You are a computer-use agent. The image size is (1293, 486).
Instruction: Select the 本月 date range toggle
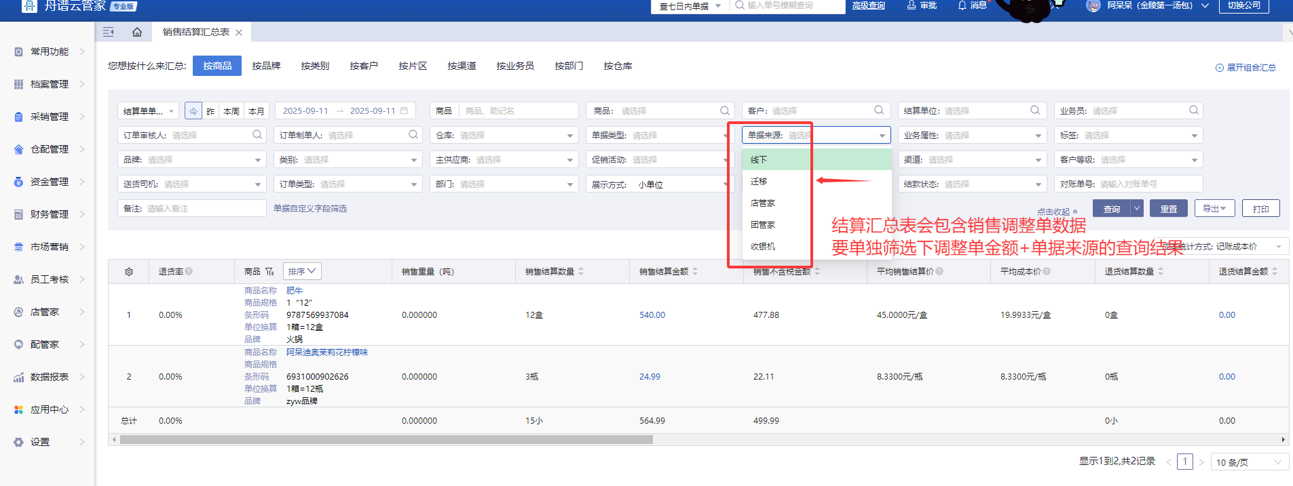[x=257, y=111]
